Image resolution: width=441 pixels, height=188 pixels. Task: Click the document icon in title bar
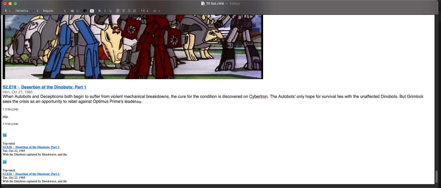click(x=203, y=4)
